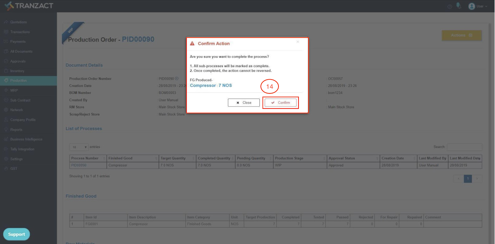
Task: Click the TRANZACT logo
Action: pyautogui.click(x=29, y=6)
